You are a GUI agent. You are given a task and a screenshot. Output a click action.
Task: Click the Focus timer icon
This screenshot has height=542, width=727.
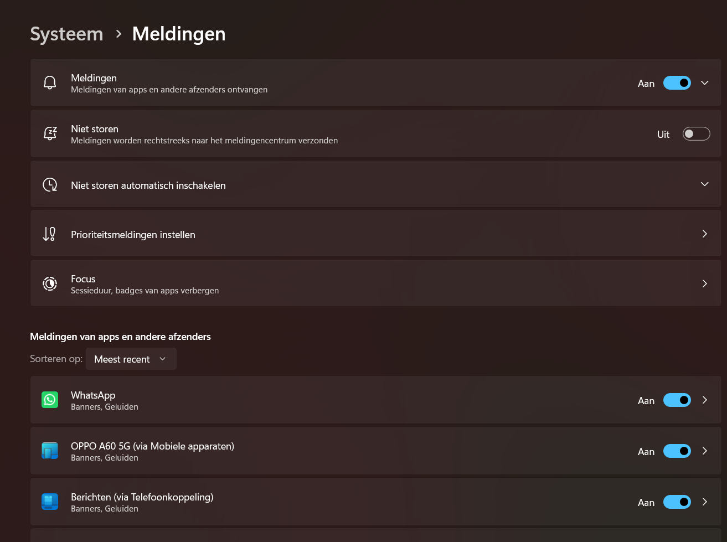coord(50,284)
